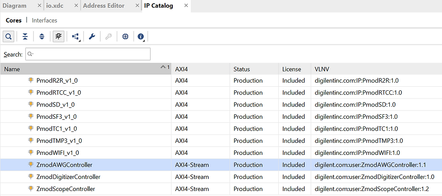Select the IP Catalog tab
This screenshot has width=442, height=196.
158,6
